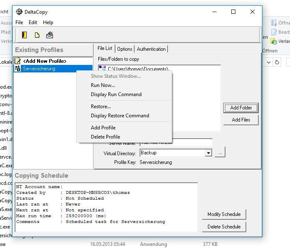290x248 pixels.
Task: Select the Serversicherung profile entry
Action: coord(53,69)
